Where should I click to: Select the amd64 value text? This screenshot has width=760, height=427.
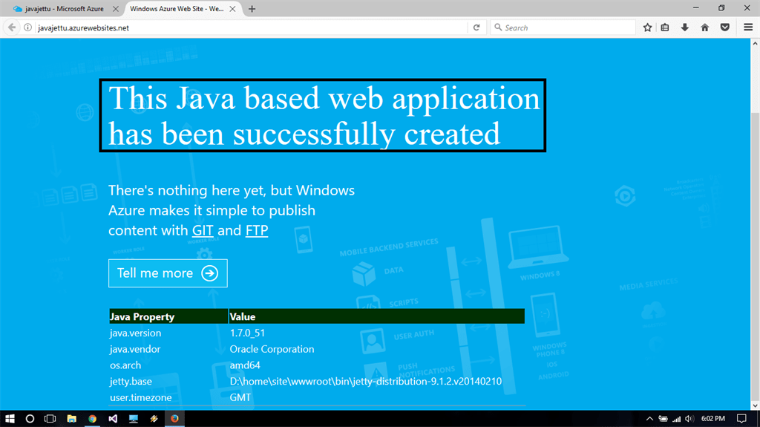(x=245, y=365)
